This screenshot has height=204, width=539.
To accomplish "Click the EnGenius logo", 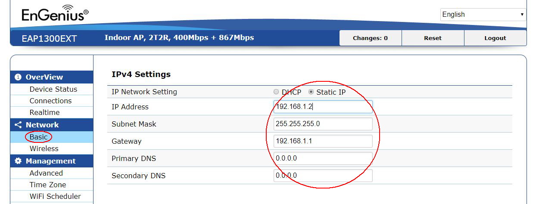I will click(55, 14).
